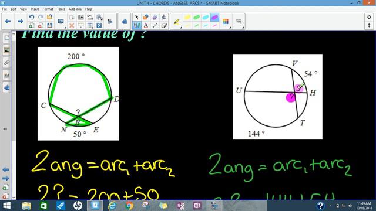This screenshot has height=211, width=376.
Task: Choose the thin pink line style
Action: [x=214, y=25]
